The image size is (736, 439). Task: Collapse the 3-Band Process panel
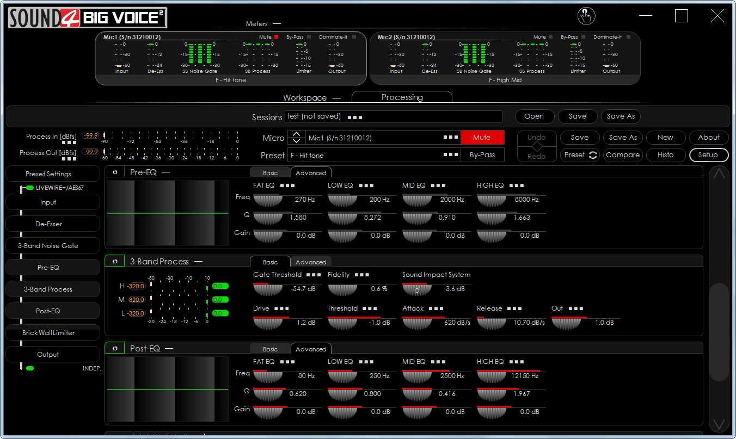pyautogui.click(x=198, y=262)
